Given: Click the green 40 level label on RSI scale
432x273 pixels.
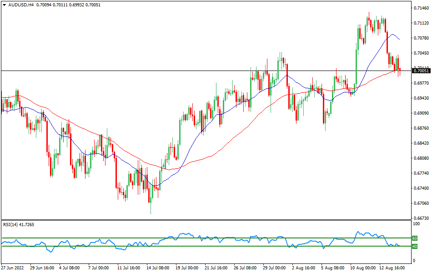Looking at the screenshot, I should coord(414,247).
